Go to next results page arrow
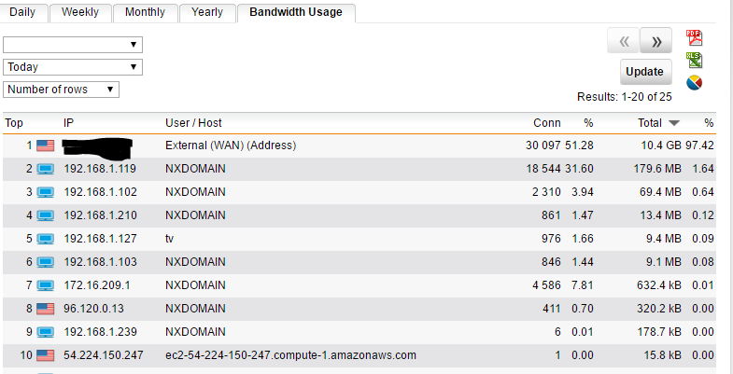 point(655,41)
